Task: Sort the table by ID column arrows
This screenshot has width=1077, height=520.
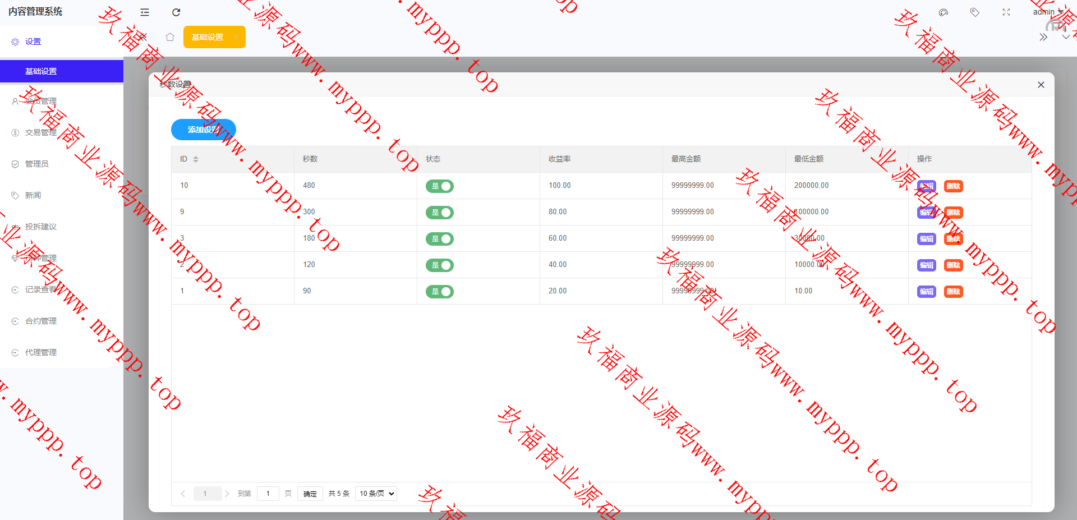Action: tap(196, 159)
